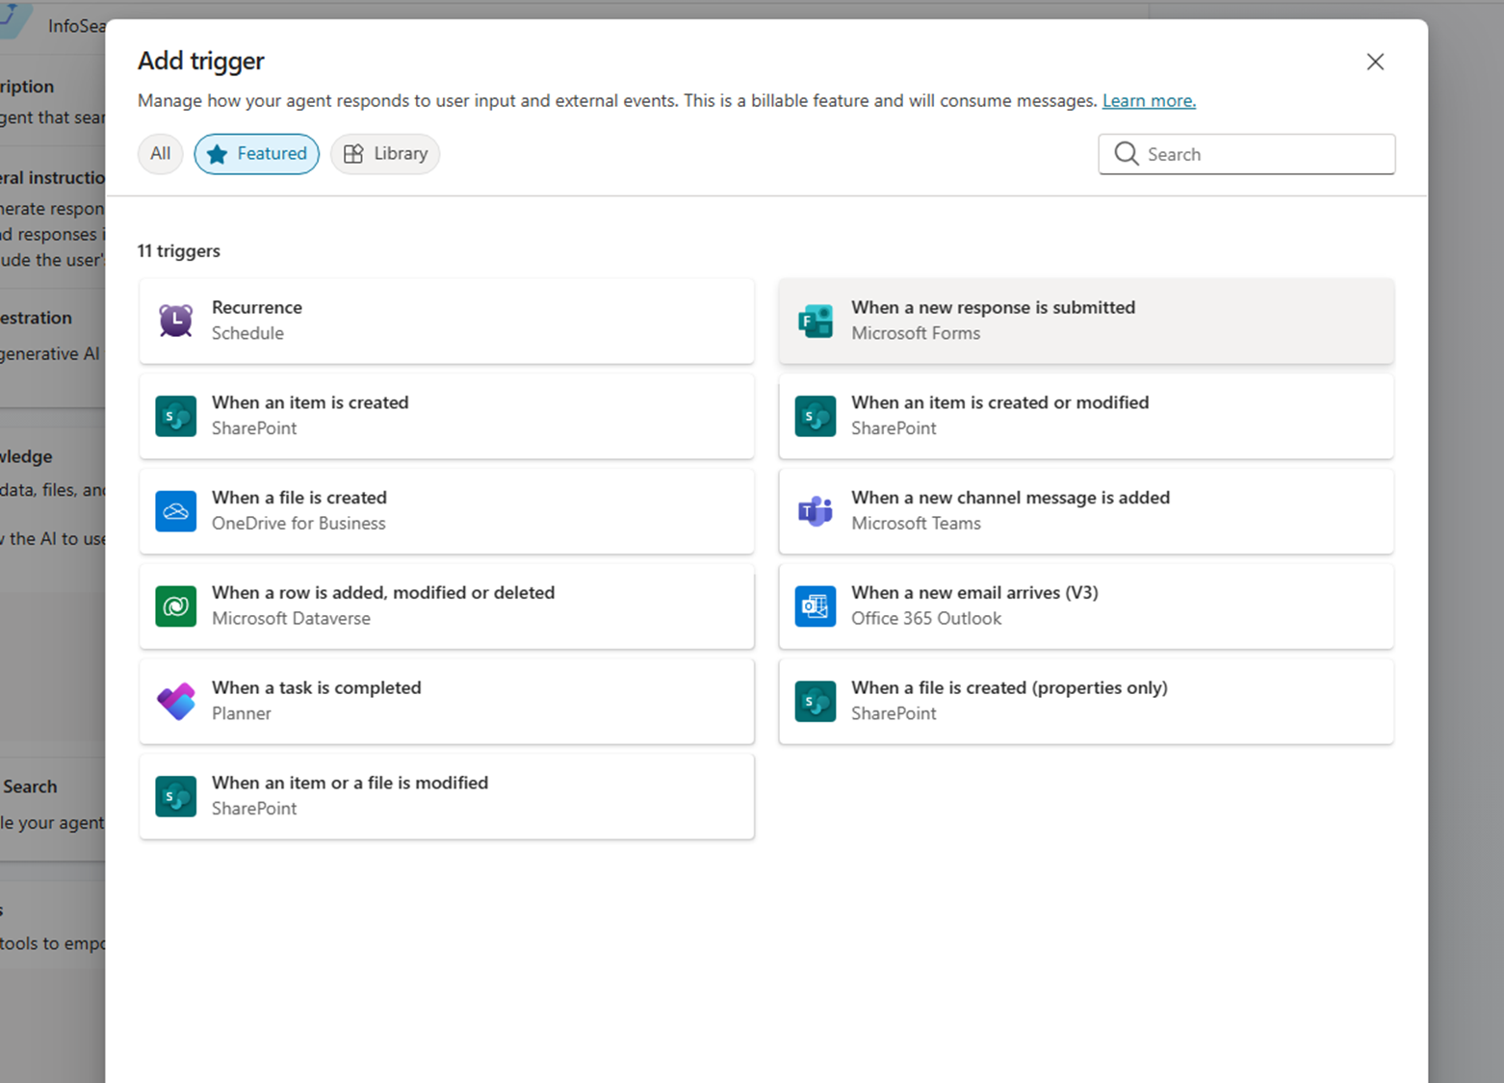
Task: Select When an item is created or modified
Action: click(x=1086, y=416)
